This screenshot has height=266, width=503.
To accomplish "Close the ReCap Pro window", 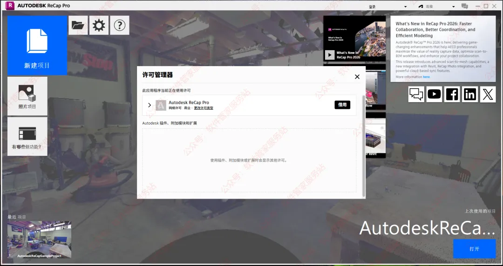I will (x=494, y=6).
